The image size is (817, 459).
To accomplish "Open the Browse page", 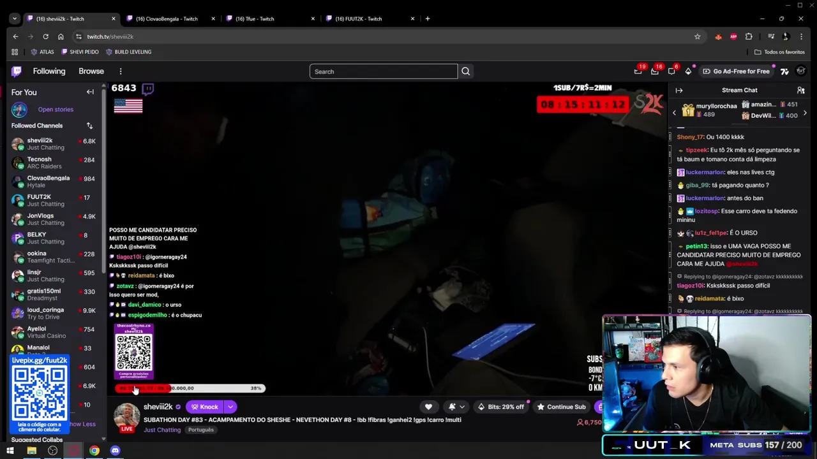I will tap(91, 71).
